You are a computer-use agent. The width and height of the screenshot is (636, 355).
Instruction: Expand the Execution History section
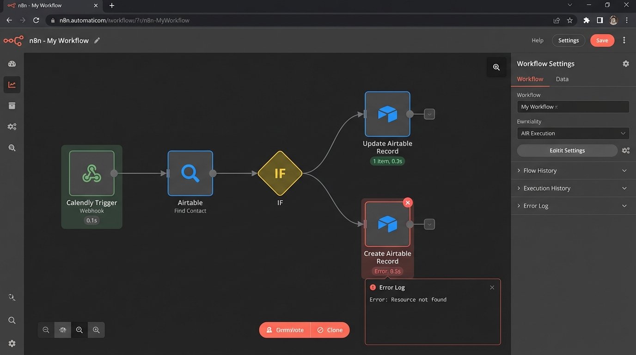[573, 188]
